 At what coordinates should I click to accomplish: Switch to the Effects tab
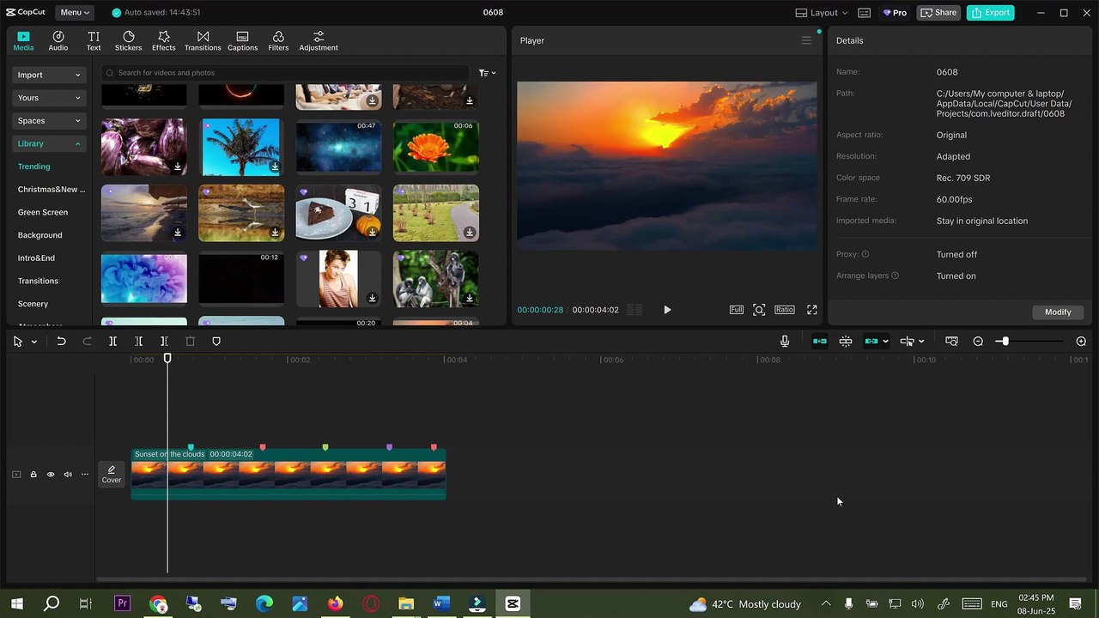point(163,40)
